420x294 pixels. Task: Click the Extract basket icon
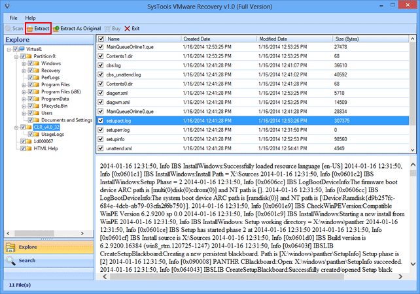point(29,29)
